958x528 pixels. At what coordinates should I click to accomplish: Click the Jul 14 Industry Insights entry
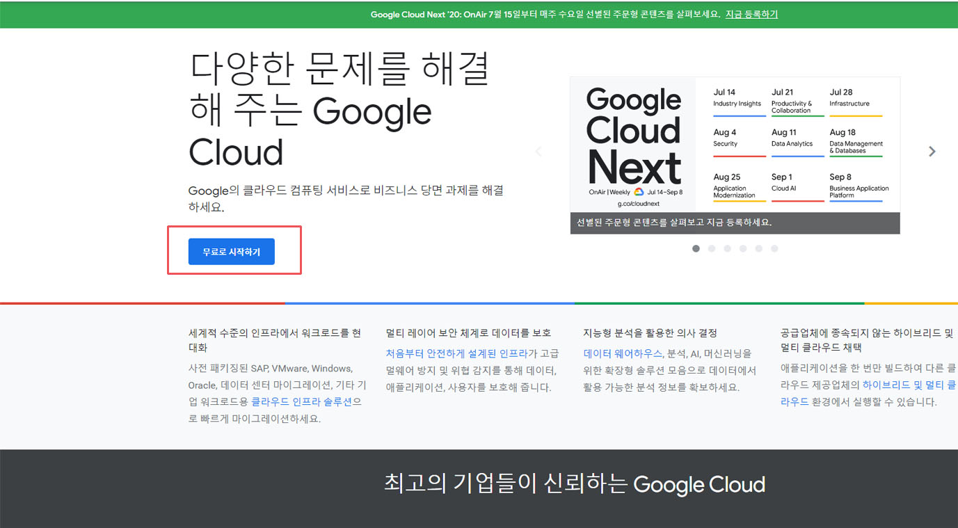[x=740, y=102]
